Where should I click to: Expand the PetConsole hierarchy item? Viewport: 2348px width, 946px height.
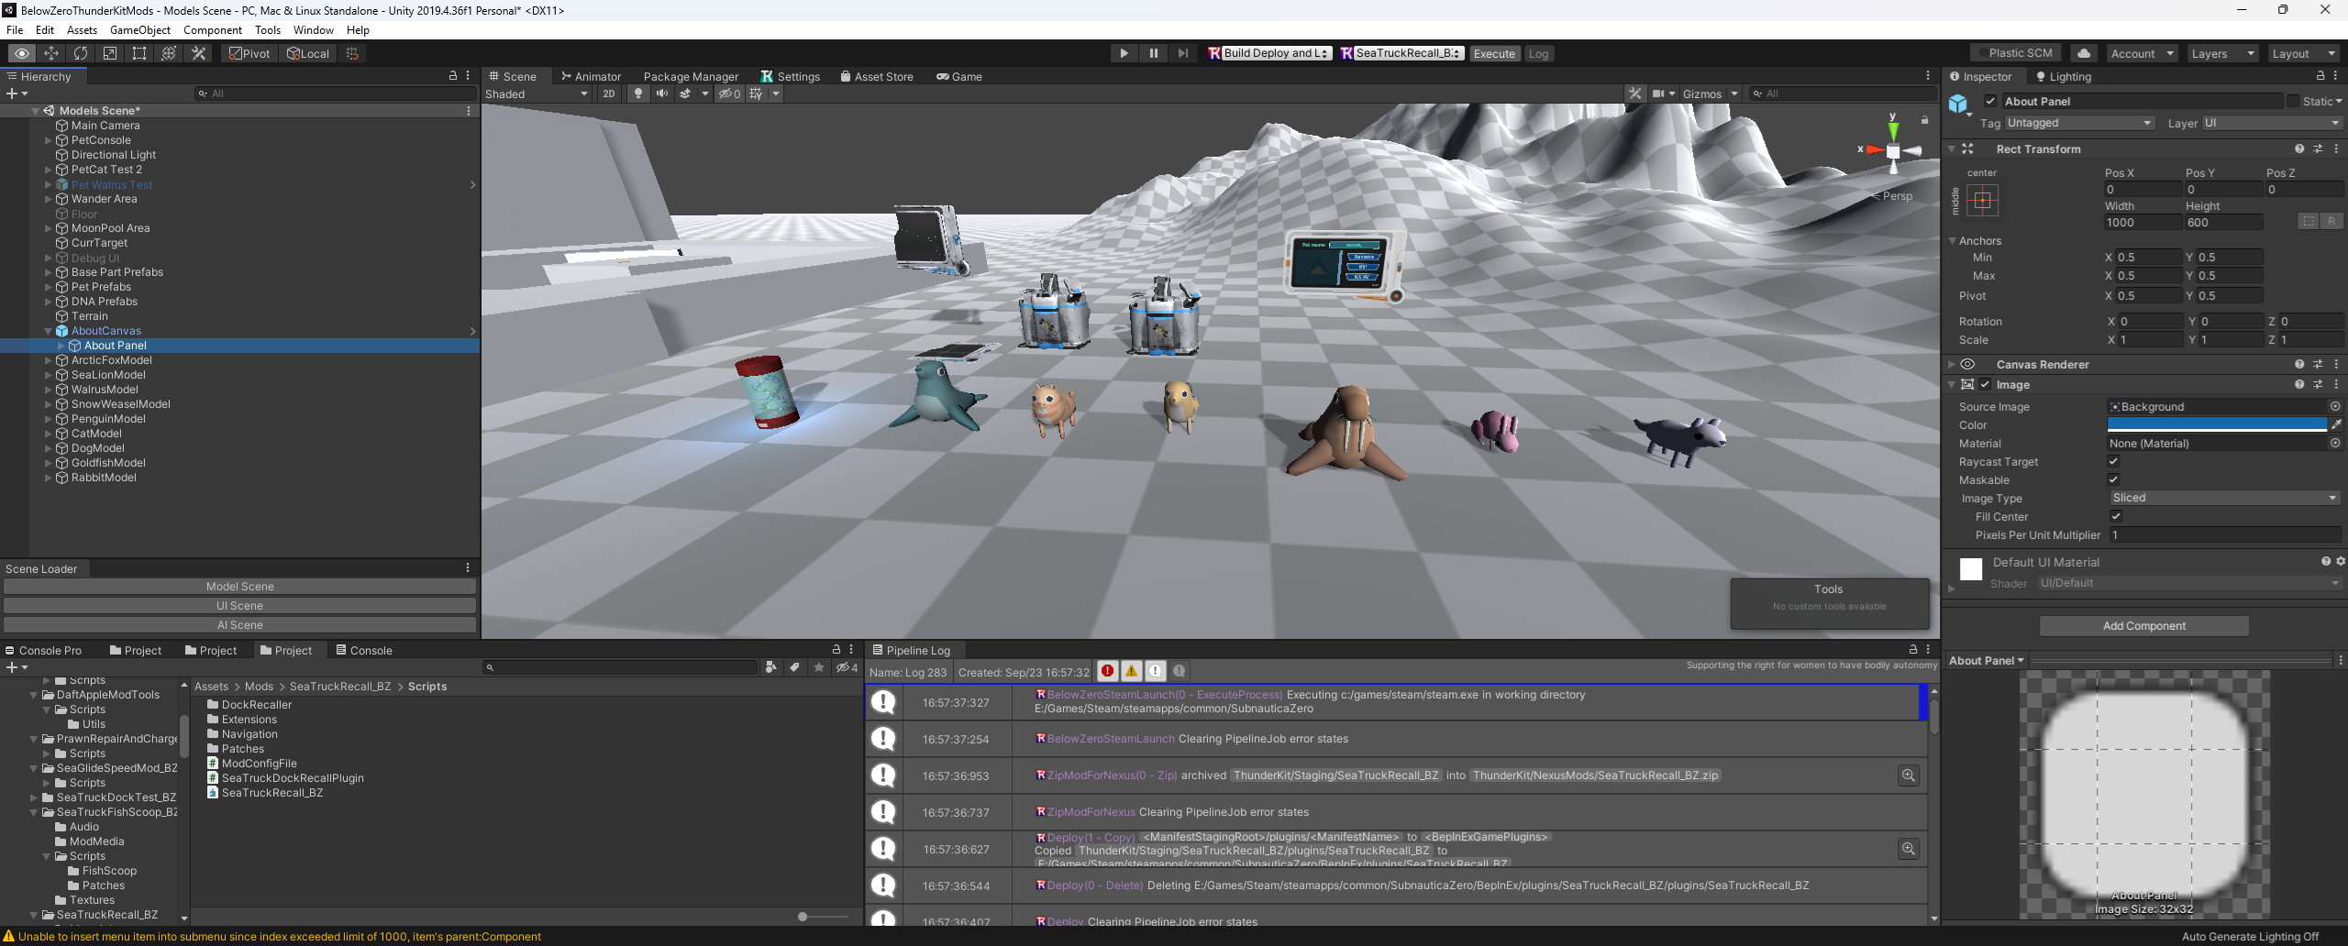(49, 140)
